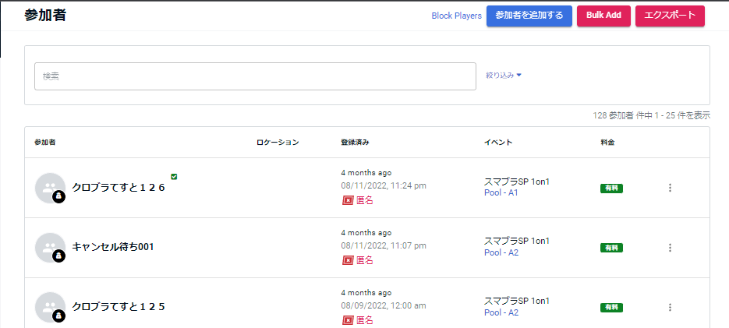Click date 08/11/2022, 11:24 pm
This screenshot has width=729, height=328.
[384, 186]
